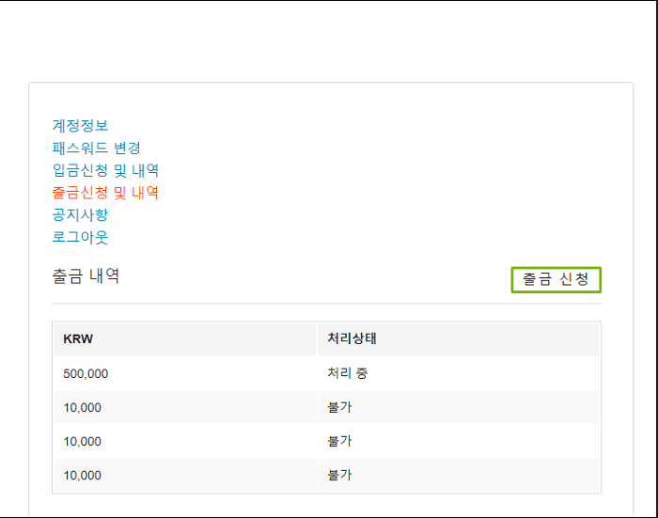Click the 출금 내역 heading
This screenshot has width=658, height=518.
[x=86, y=276]
